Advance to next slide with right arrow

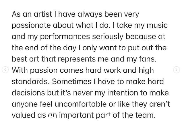click(x=177, y=70)
